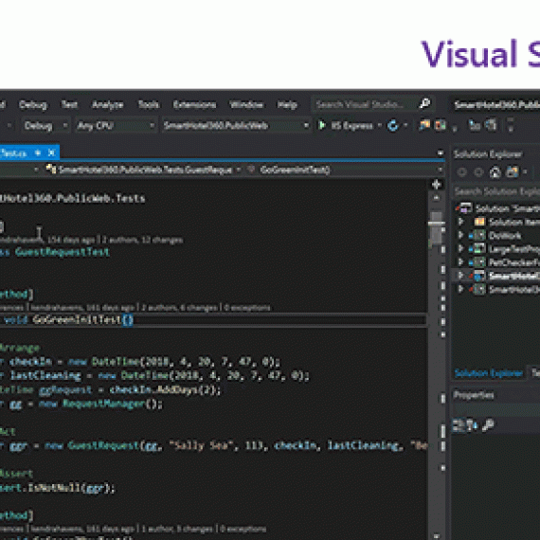
Task: Open the IIS Express dropdown arrow
Action: click(x=380, y=126)
